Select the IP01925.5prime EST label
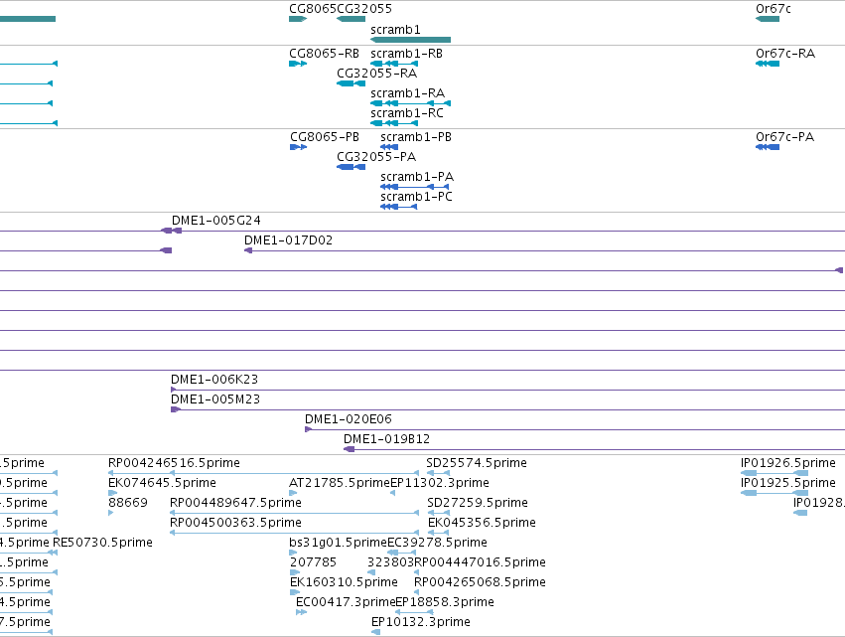The width and height of the screenshot is (845, 637). click(787, 483)
